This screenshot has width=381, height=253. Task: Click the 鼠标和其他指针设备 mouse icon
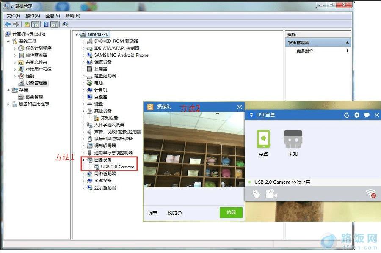point(90,139)
